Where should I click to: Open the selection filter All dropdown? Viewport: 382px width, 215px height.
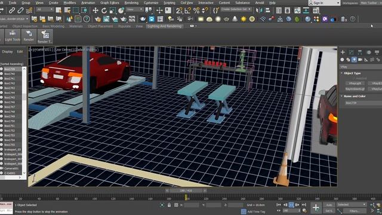(x=45, y=10)
